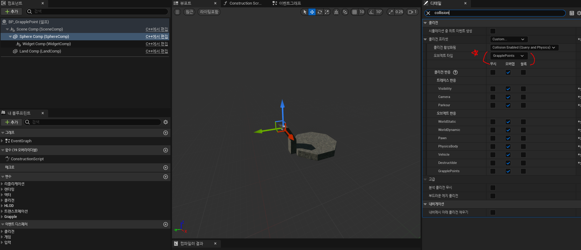The width and height of the screenshot is (581, 250).
Task: Toggle surface snapping icon in viewport toolbar
Action: (x=345, y=12)
